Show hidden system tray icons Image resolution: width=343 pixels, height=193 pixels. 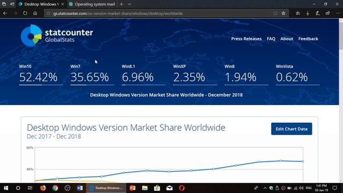tap(265, 188)
